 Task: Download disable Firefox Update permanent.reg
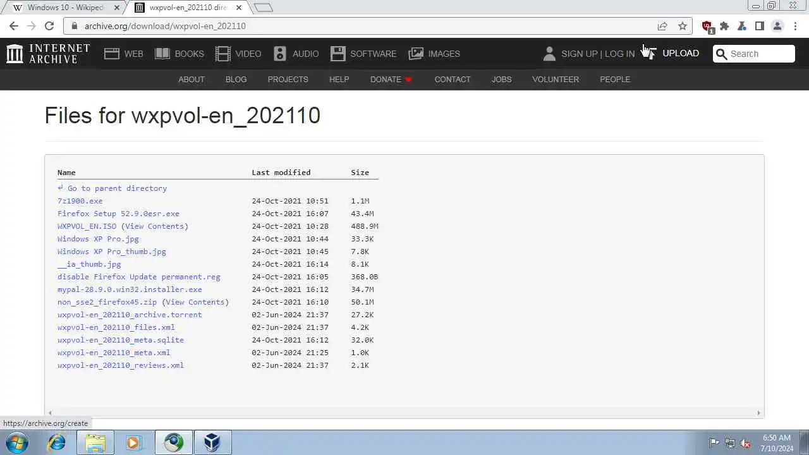[x=139, y=277]
